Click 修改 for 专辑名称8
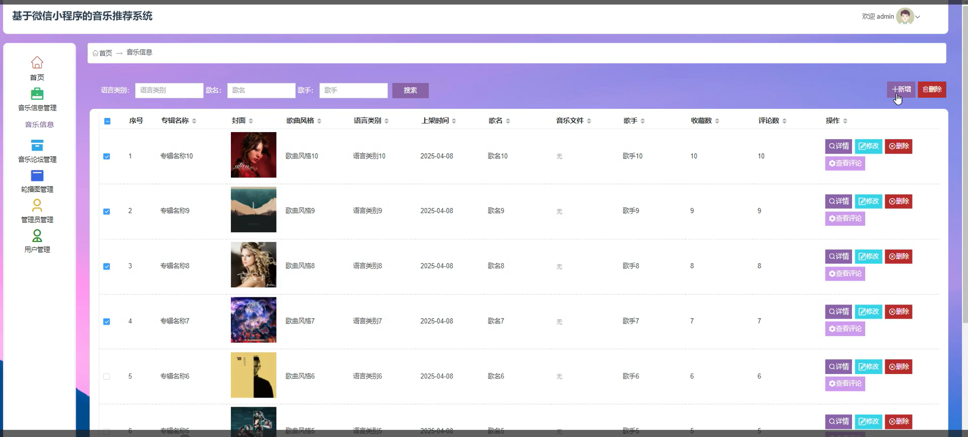Viewport: 968px width, 437px height. click(x=869, y=256)
